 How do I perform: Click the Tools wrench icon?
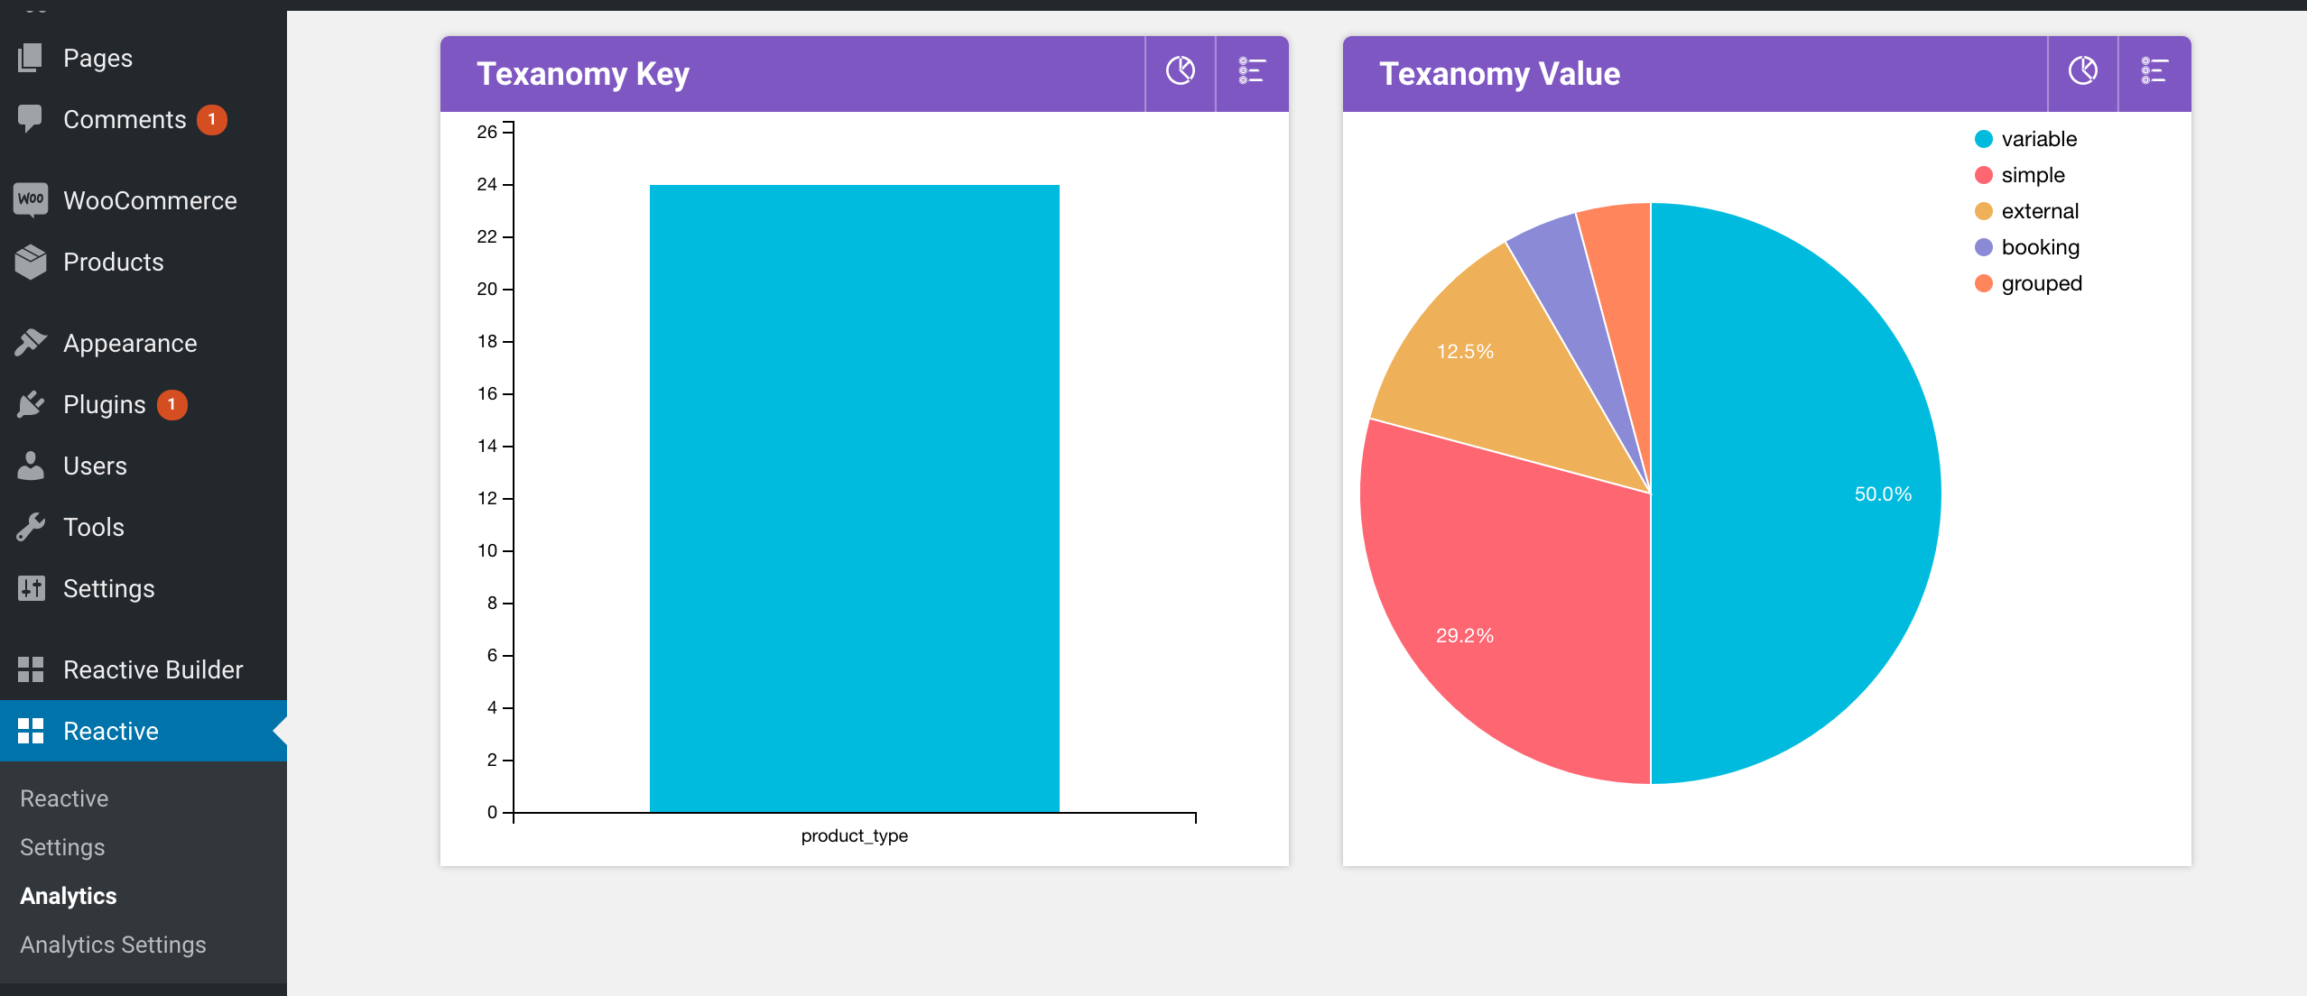pos(31,527)
